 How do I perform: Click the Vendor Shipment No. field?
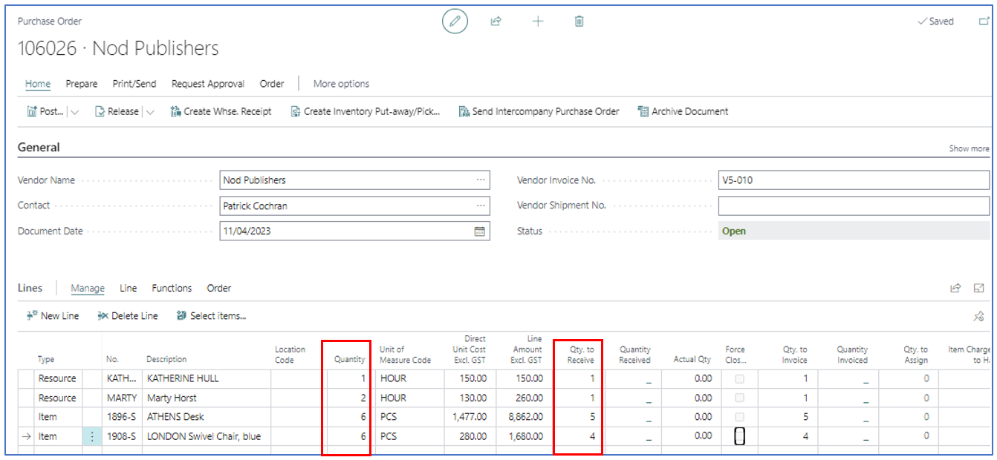(853, 206)
